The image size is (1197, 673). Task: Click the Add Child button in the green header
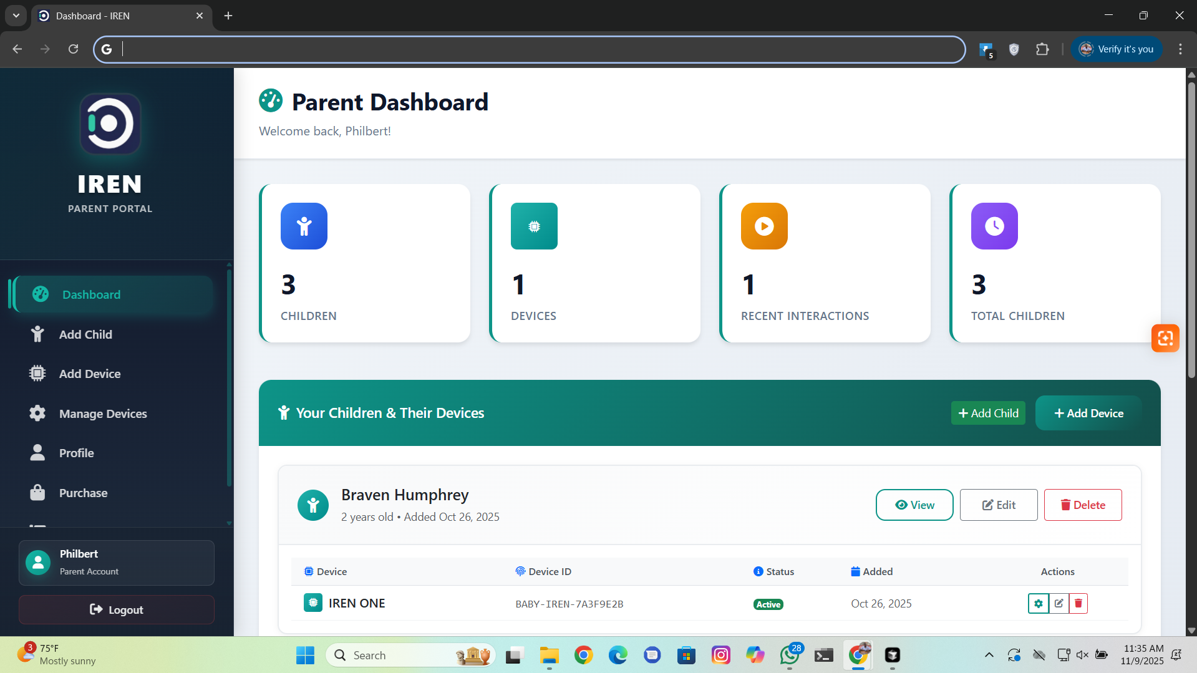pyautogui.click(x=987, y=413)
